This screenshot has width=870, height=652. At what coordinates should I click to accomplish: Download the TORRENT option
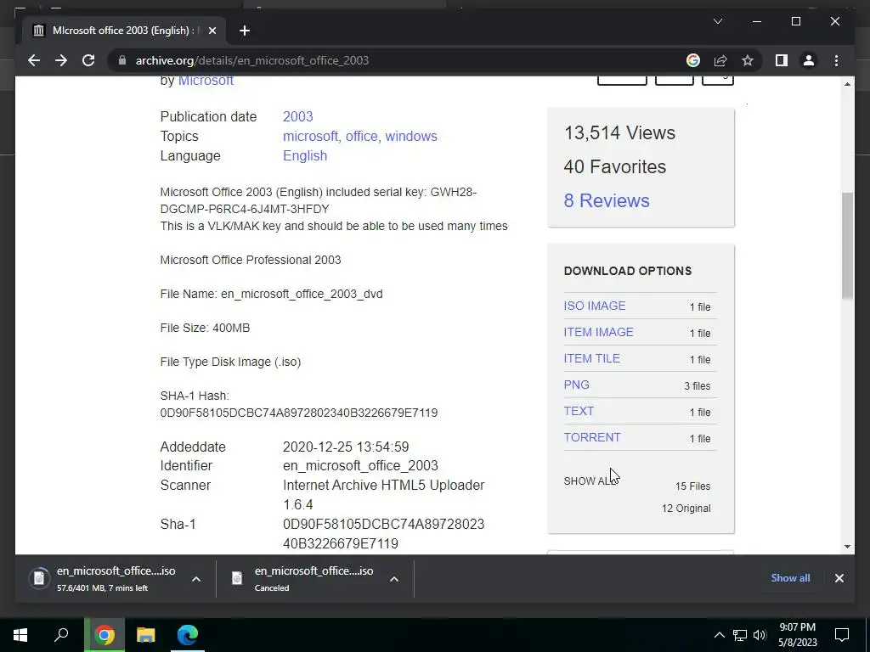[x=592, y=437]
